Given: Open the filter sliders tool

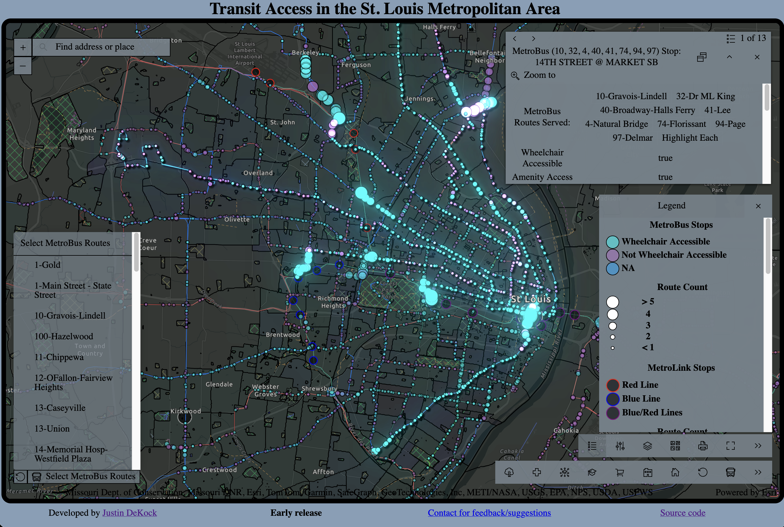Looking at the screenshot, I should tap(620, 446).
